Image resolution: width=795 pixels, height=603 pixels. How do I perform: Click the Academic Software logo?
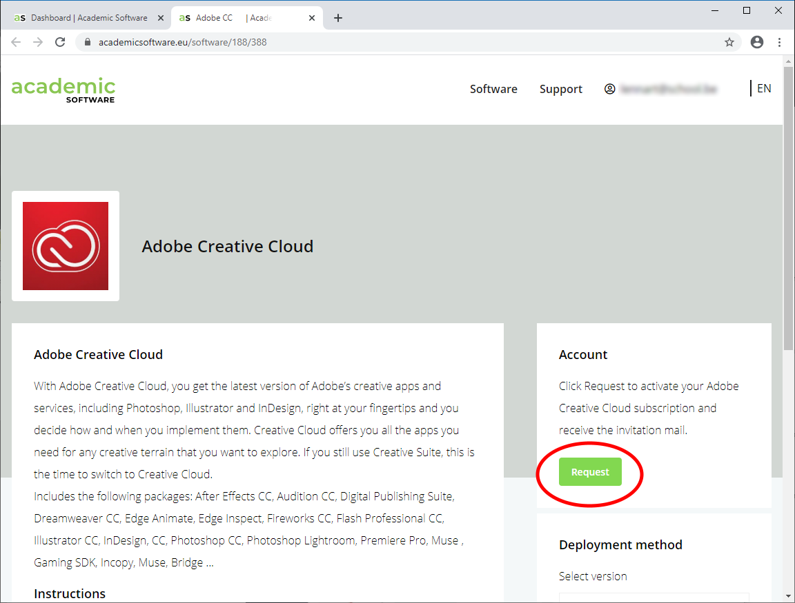pyautogui.click(x=63, y=90)
